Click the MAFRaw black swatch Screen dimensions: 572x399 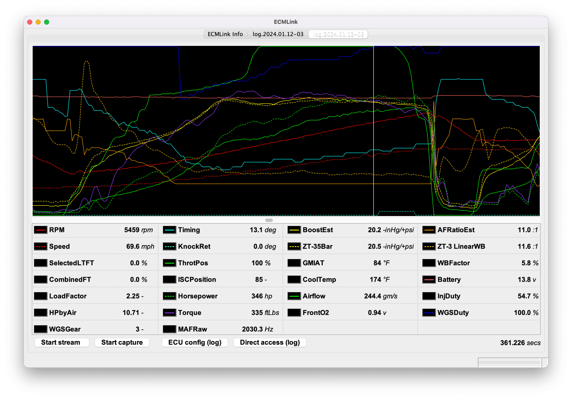(169, 329)
